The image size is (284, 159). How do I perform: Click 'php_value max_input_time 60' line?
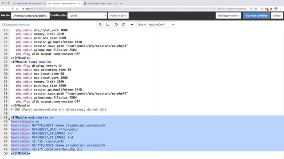pos(40,74)
